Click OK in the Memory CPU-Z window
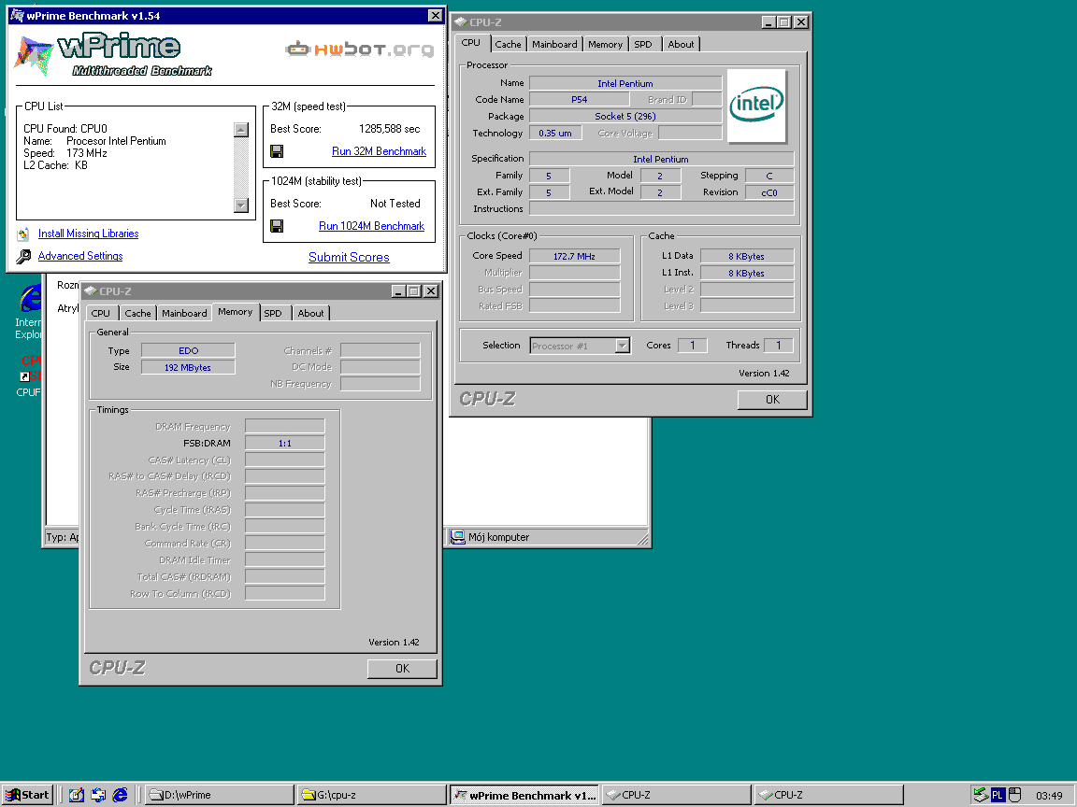Image resolution: width=1077 pixels, height=807 pixels. [402, 669]
